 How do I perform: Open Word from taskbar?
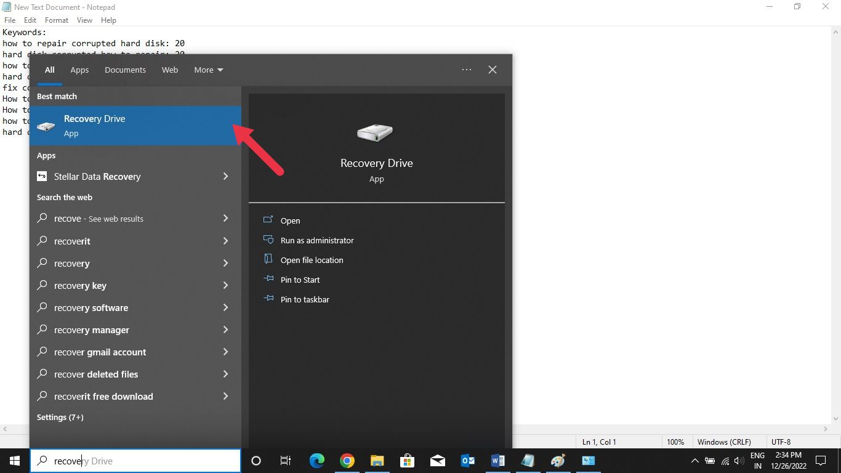[498, 461]
